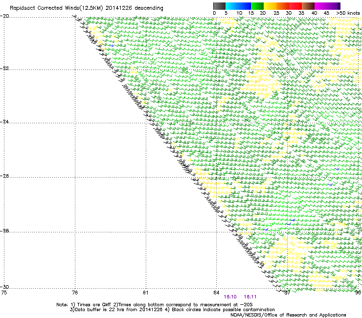
Task: Click the cyan-blue 5-15 knots legend band
Action: pos(238,6)
